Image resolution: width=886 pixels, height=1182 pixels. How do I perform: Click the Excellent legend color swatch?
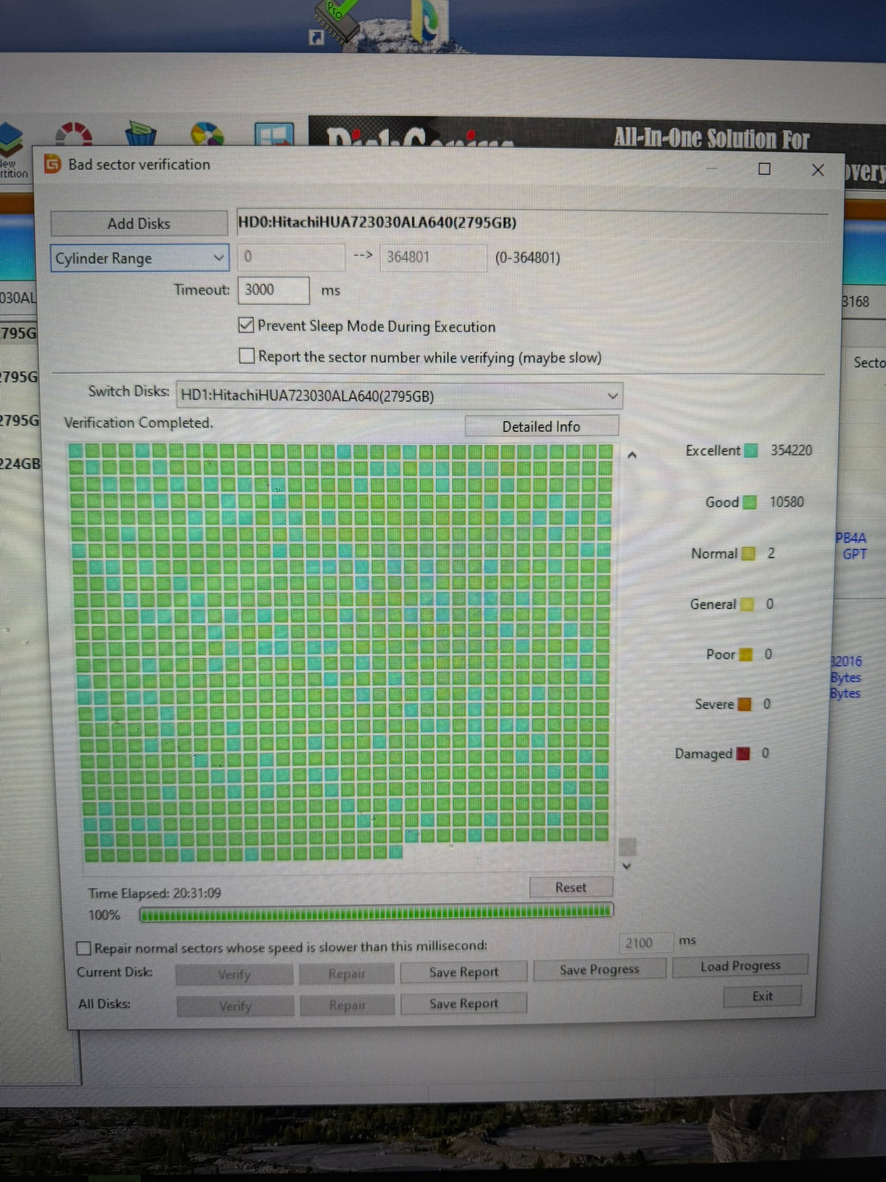751,451
